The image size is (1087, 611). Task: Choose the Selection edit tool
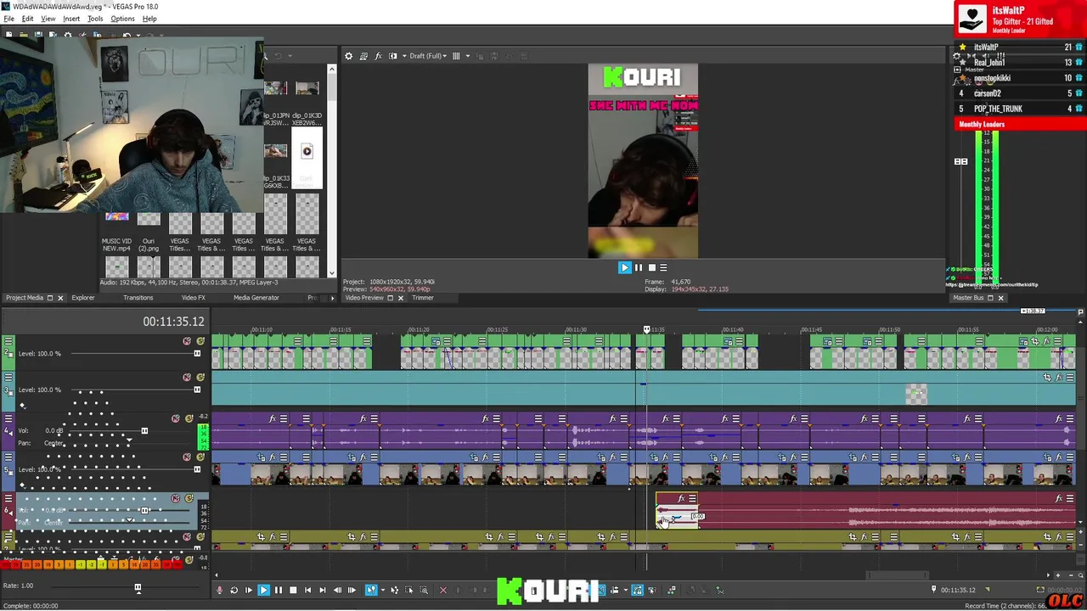[x=408, y=590]
